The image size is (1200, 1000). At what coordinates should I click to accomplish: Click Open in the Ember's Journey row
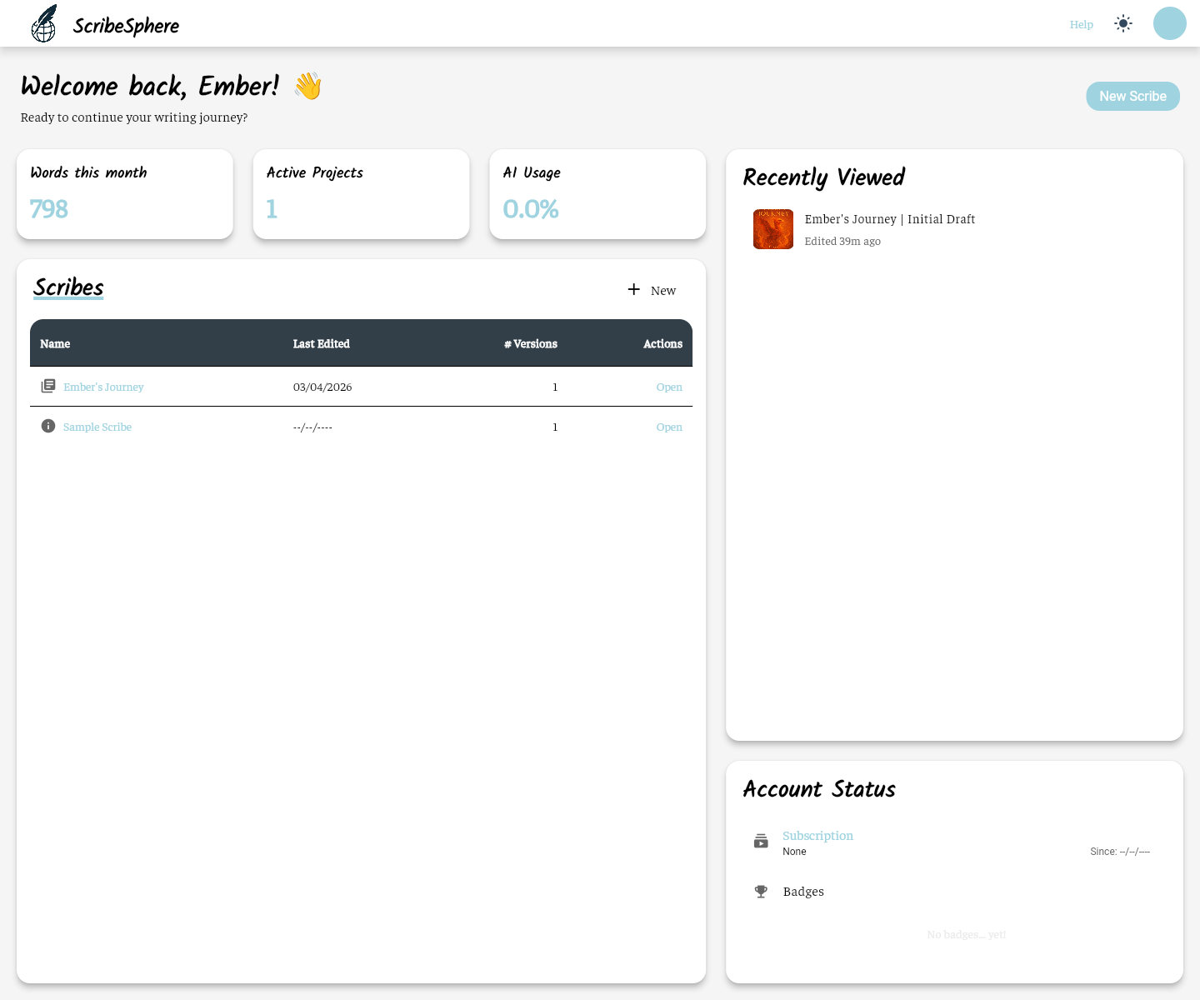(x=669, y=387)
